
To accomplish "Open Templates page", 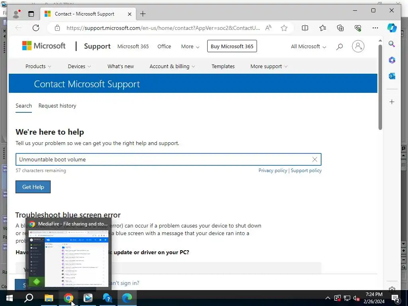I will (x=223, y=67).
